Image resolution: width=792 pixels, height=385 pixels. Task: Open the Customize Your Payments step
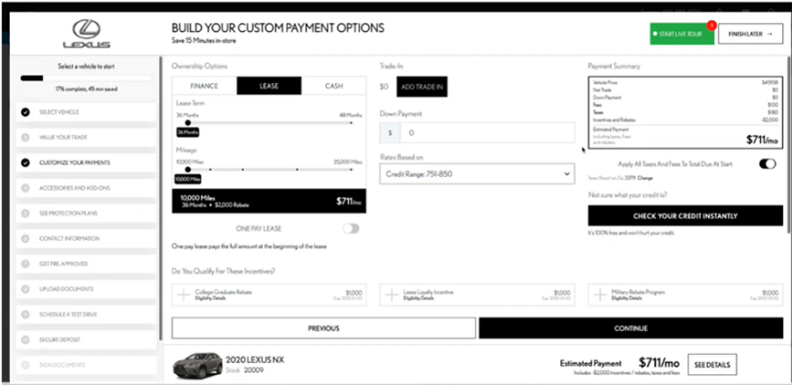point(87,162)
